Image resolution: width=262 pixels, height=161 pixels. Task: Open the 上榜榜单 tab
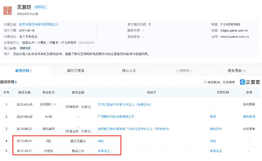pos(183,71)
